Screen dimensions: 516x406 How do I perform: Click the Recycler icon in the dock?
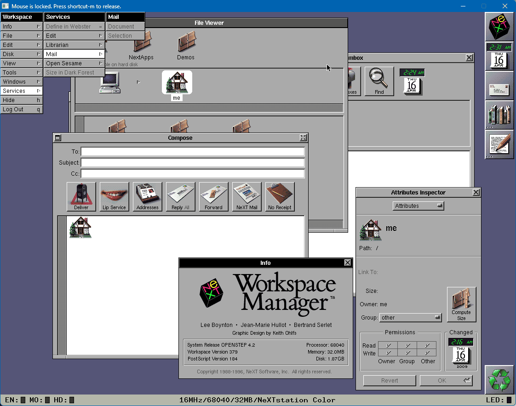pyautogui.click(x=499, y=380)
